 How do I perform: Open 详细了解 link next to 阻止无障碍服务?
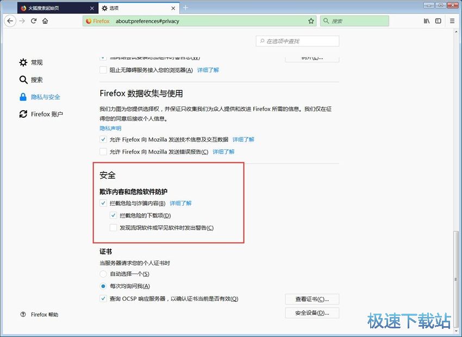(208, 70)
